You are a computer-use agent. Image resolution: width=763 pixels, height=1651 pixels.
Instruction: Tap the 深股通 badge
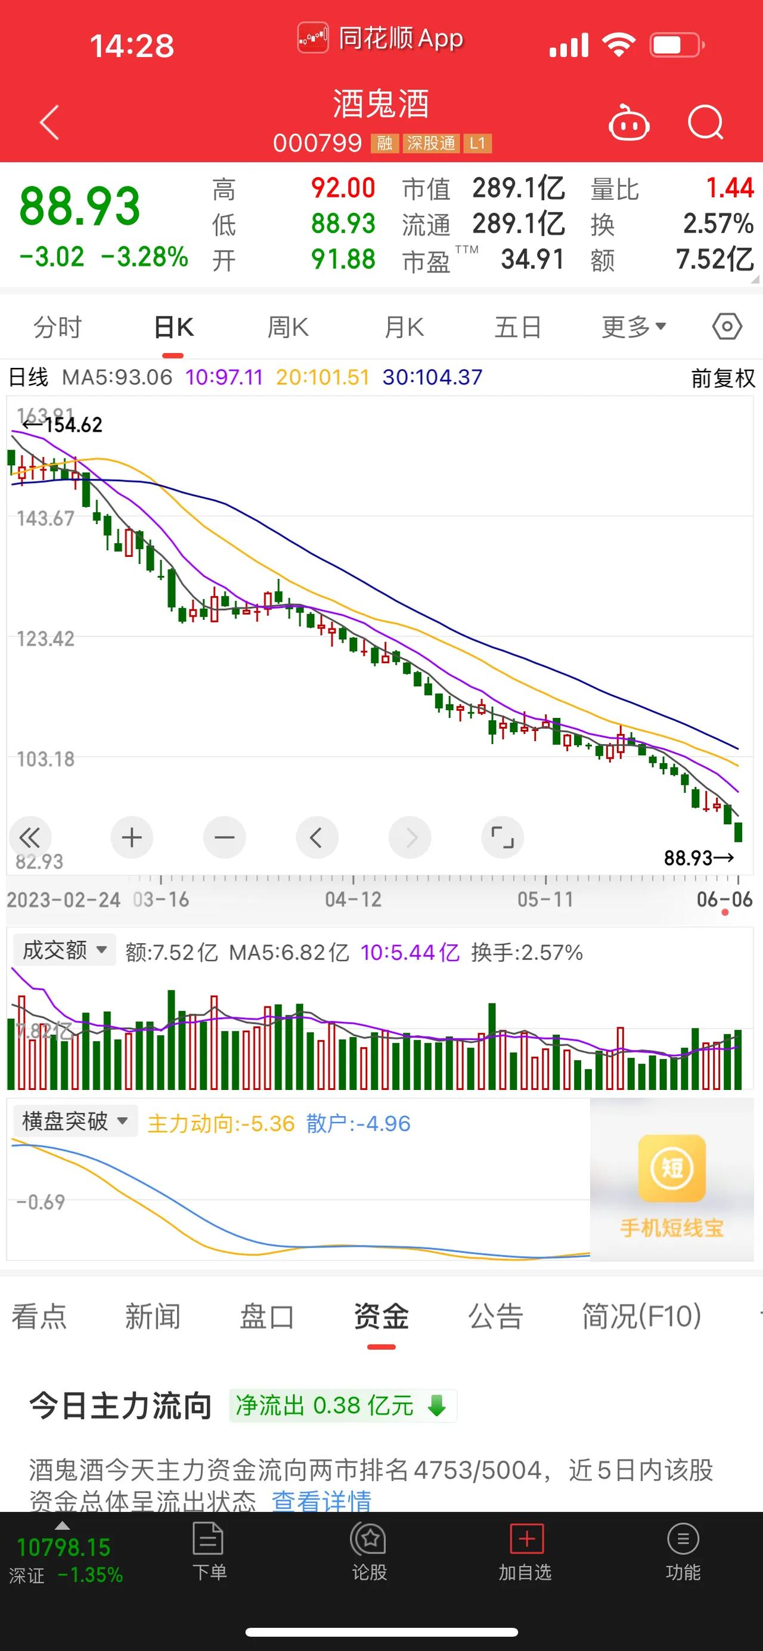431,143
